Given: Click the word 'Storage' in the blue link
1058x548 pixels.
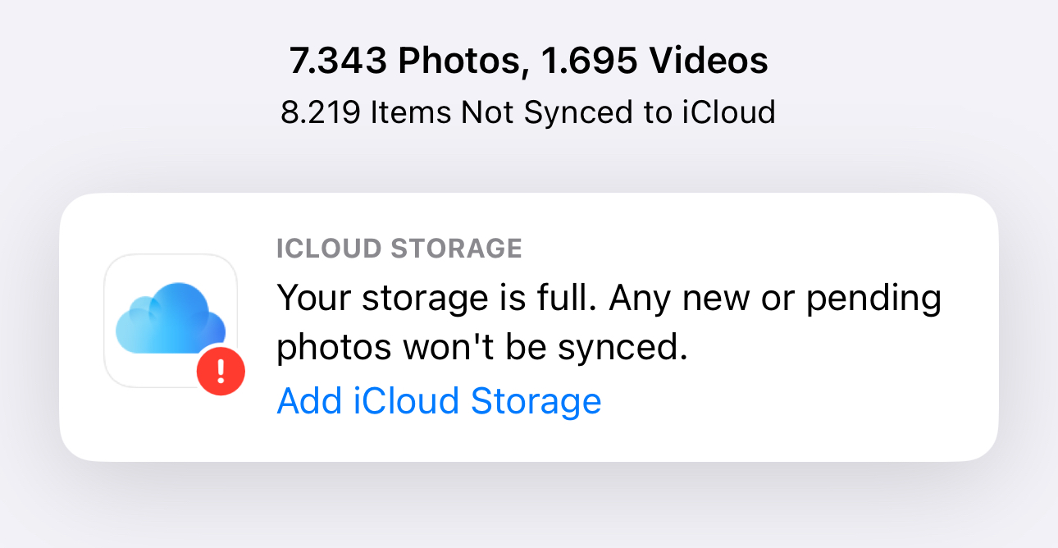Looking at the screenshot, I should (536, 402).
